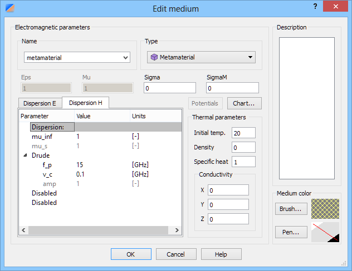
Task: Click the Pen... button
Action: 291,233
